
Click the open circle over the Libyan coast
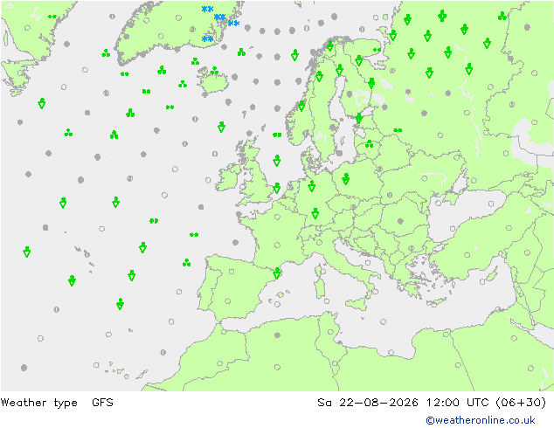coord(391,352)
